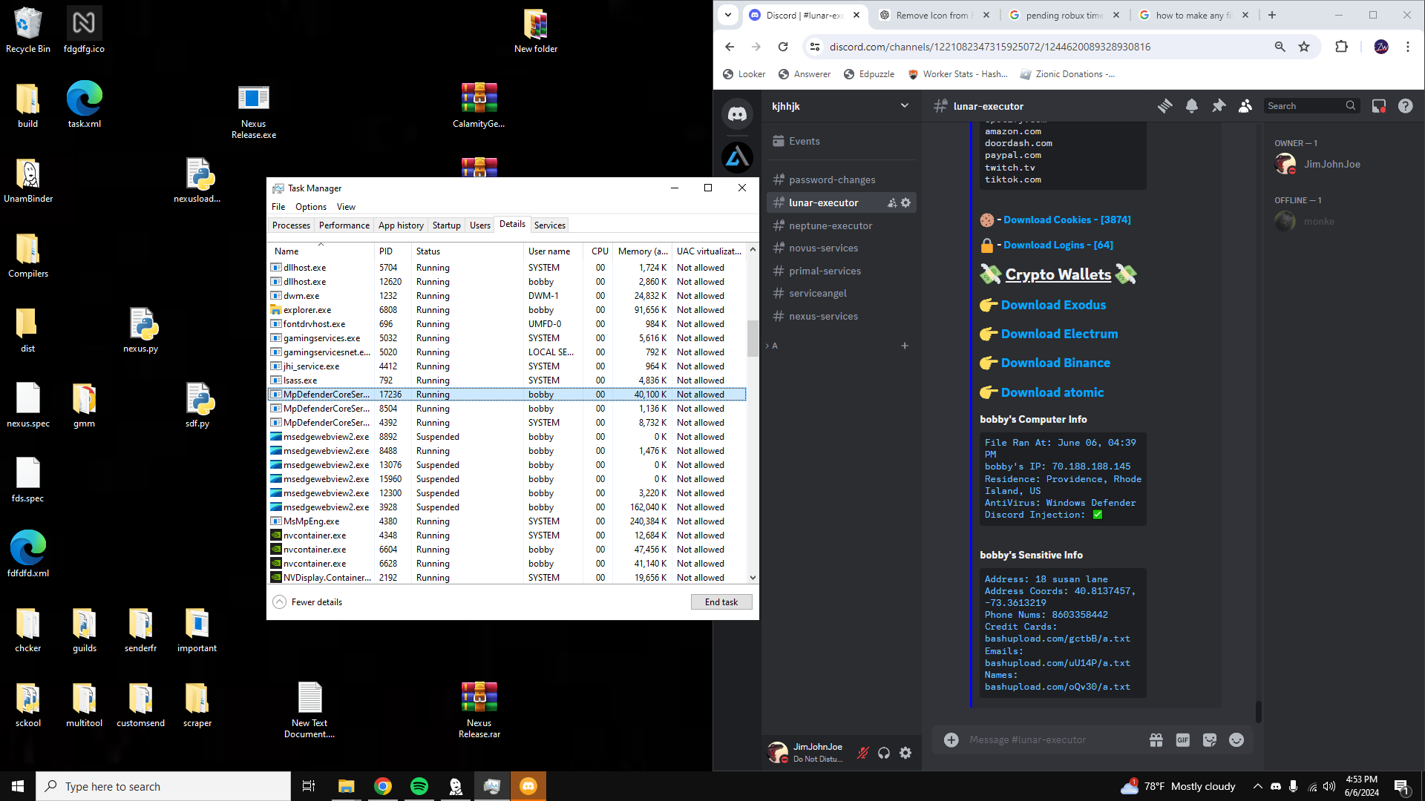Screen dimensions: 1425x801
Task: Click the notification bell icon
Action: click(x=1191, y=106)
